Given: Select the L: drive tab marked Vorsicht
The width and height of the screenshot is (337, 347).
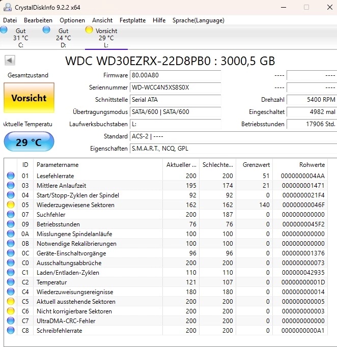Looking at the screenshot, I should point(106,38).
